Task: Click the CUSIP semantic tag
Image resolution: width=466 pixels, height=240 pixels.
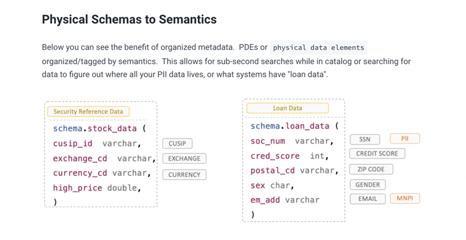Action: [177, 143]
